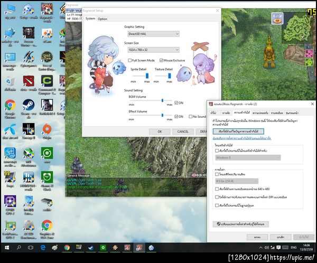Click OK in Ragnarok Setup
This screenshot has width=317, height=263.
(x=160, y=131)
